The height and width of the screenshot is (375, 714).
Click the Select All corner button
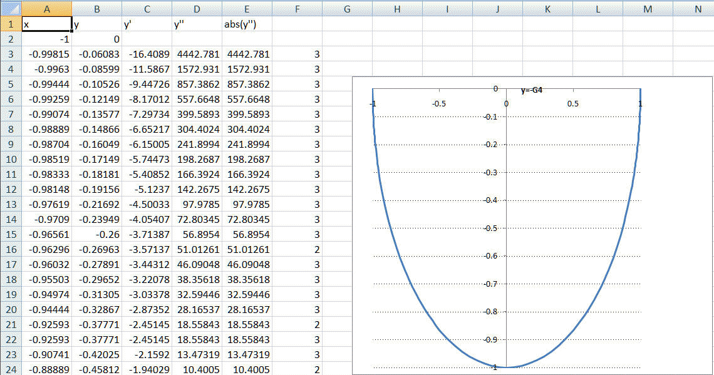[10, 9]
